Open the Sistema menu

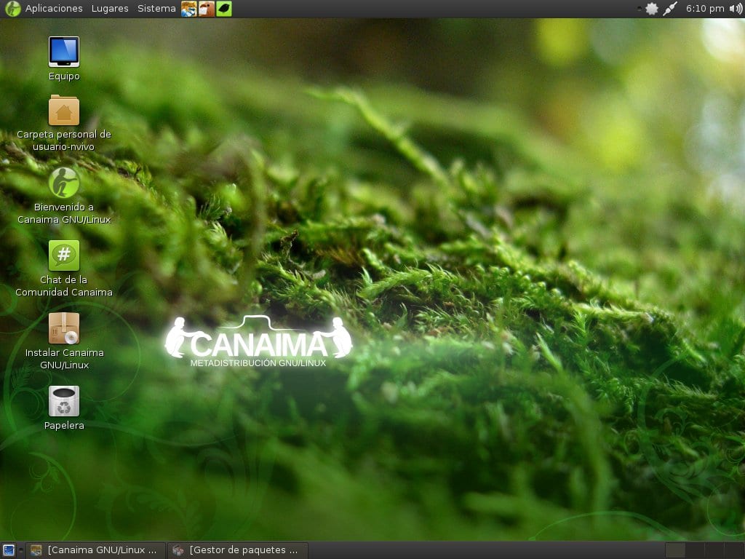pyautogui.click(x=156, y=9)
